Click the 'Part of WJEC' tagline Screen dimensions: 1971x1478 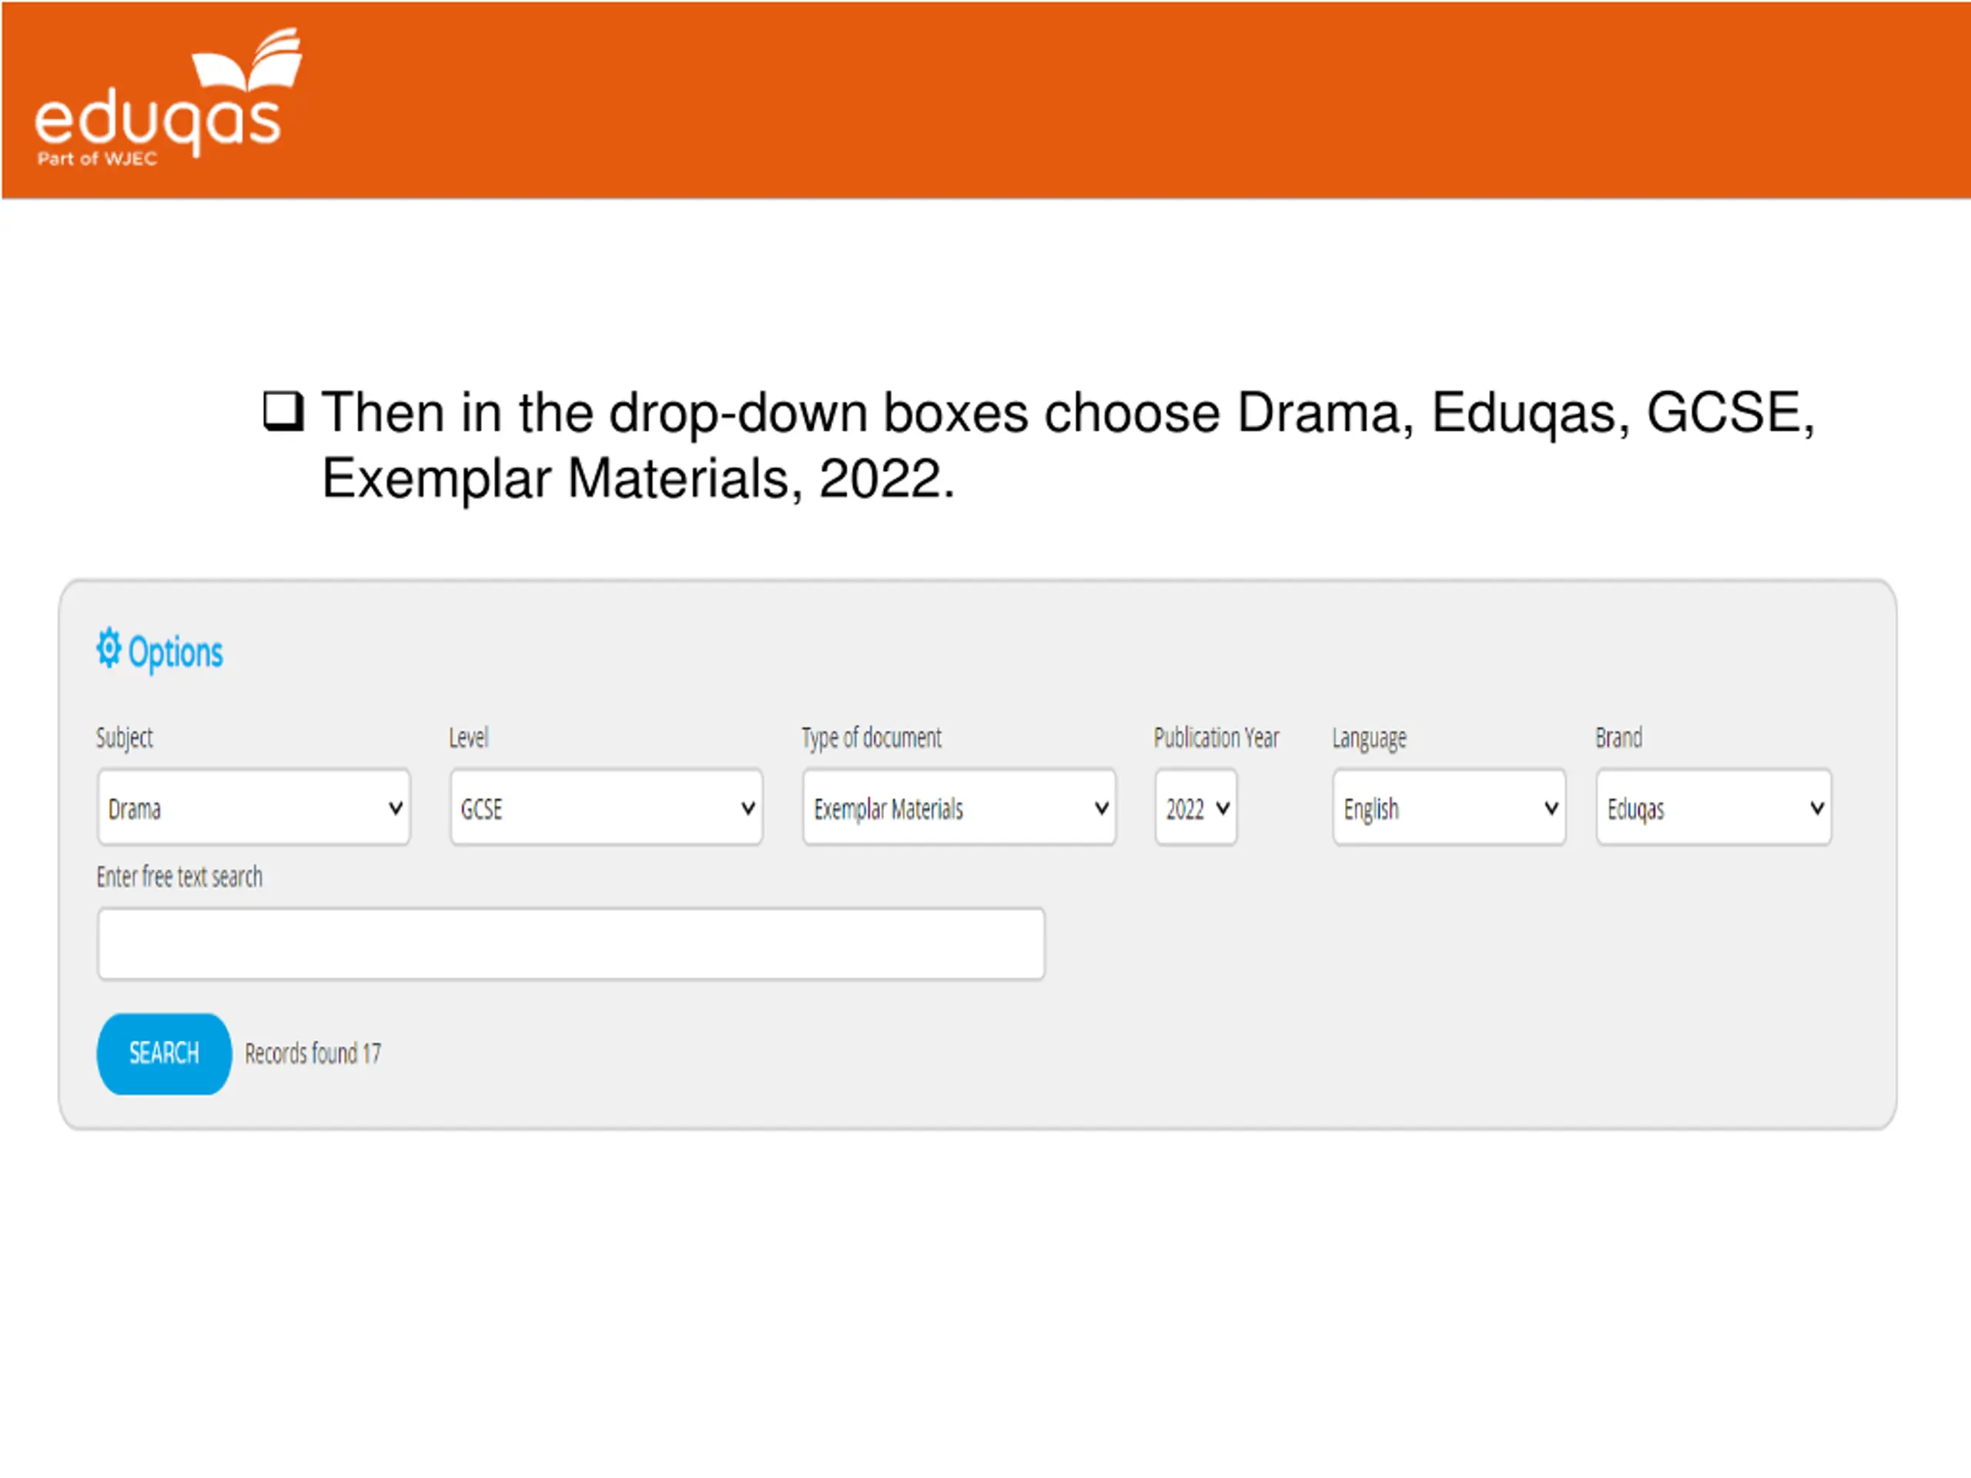click(x=97, y=159)
